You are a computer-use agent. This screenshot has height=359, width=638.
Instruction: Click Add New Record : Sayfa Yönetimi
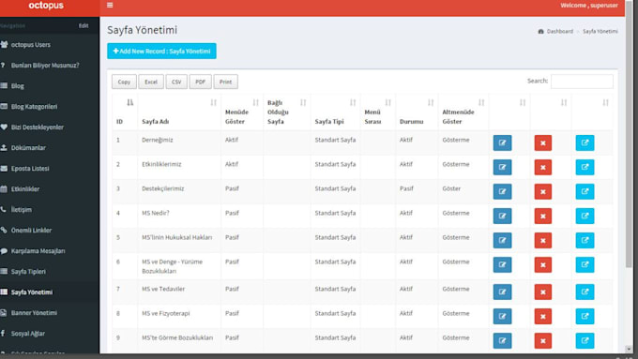pyautogui.click(x=161, y=52)
